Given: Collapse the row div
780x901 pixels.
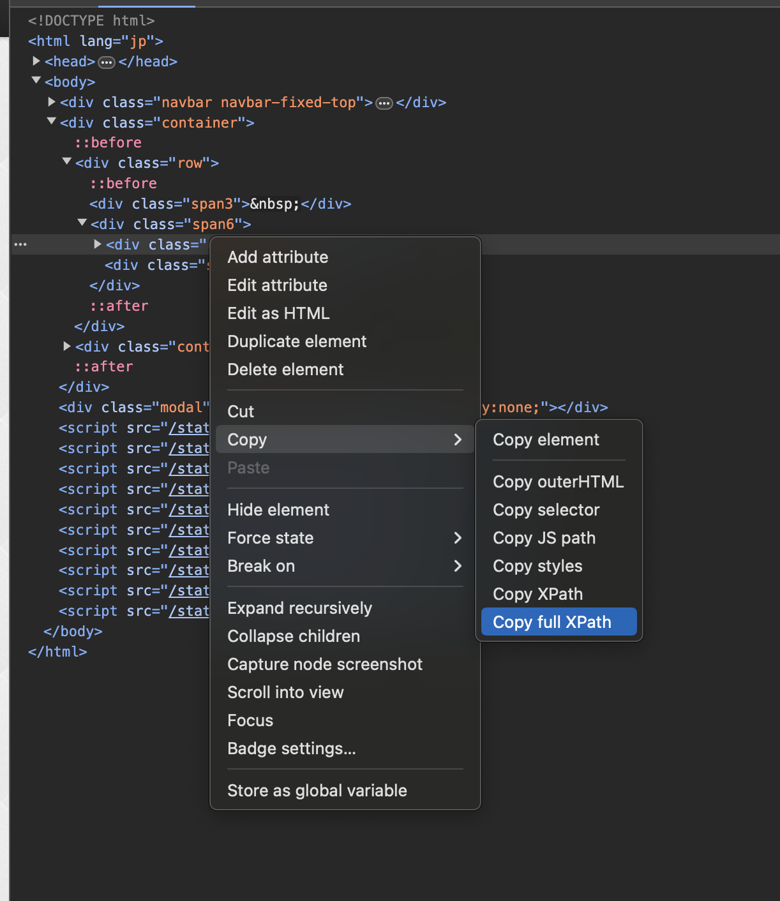Looking at the screenshot, I should point(66,161).
